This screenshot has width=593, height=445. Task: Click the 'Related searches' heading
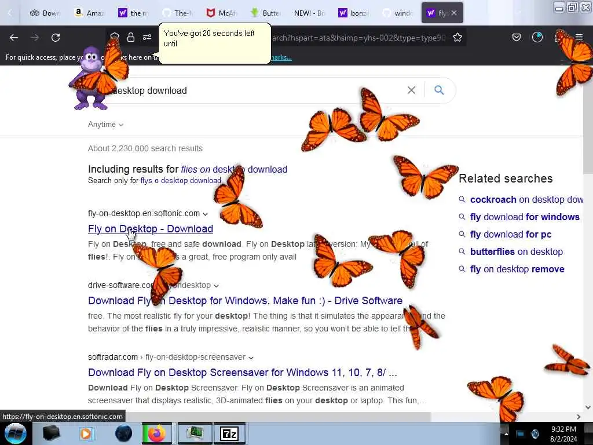point(506,178)
